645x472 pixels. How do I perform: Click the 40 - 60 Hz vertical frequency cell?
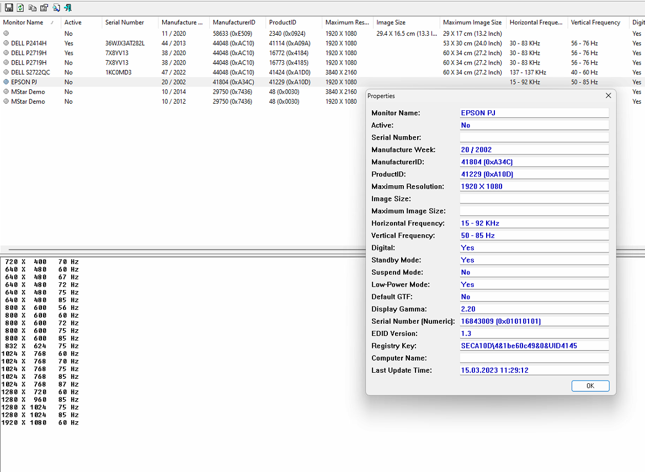(584, 72)
